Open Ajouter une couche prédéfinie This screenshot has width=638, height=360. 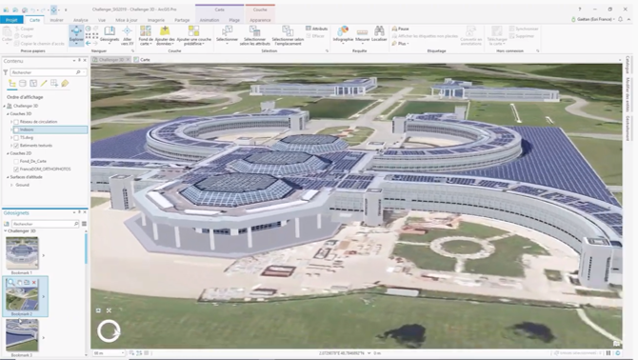pos(194,35)
